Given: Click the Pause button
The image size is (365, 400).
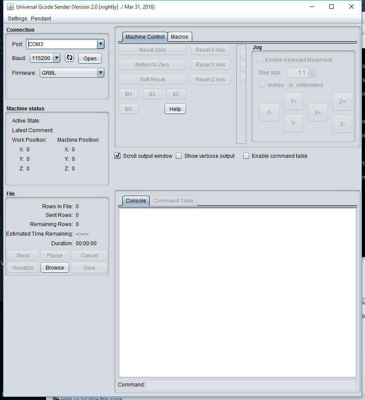Looking at the screenshot, I should [x=55, y=255].
